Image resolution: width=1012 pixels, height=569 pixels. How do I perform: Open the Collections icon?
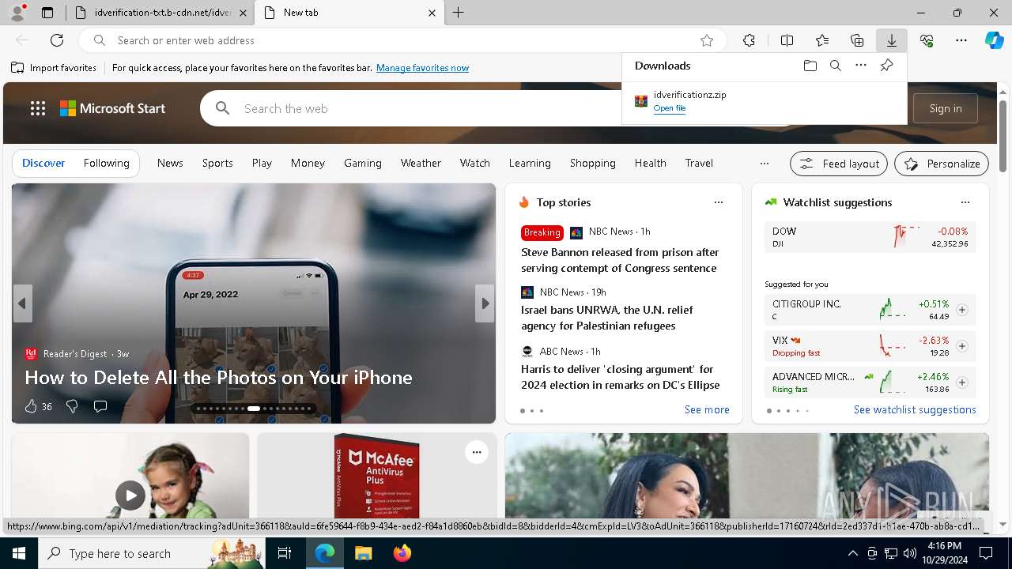point(857,40)
